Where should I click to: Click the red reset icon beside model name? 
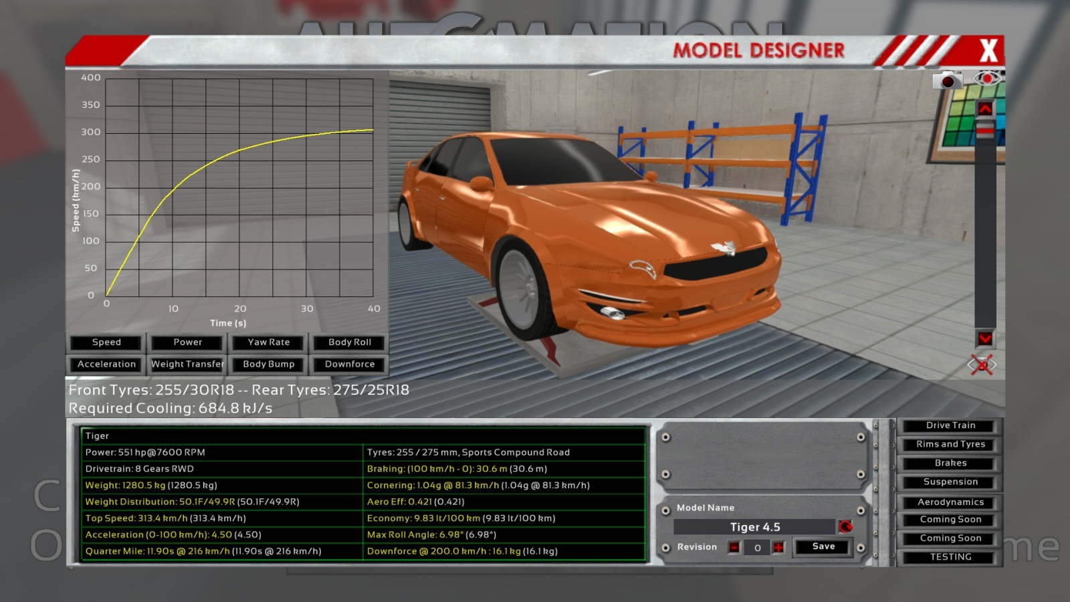(845, 526)
